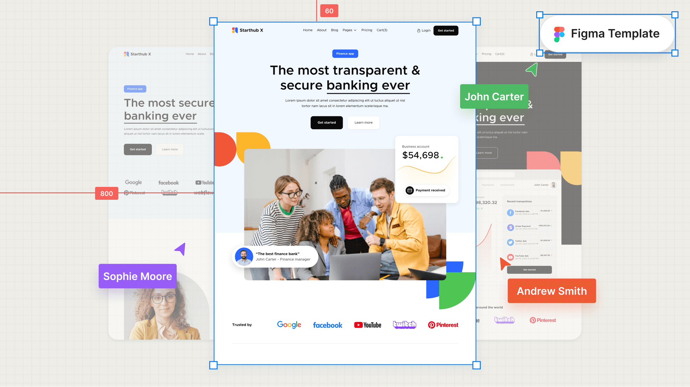This screenshot has width=690, height=387.
Task: Click the Learn more button
Action: pyautogui.click(x=363, y=122)
